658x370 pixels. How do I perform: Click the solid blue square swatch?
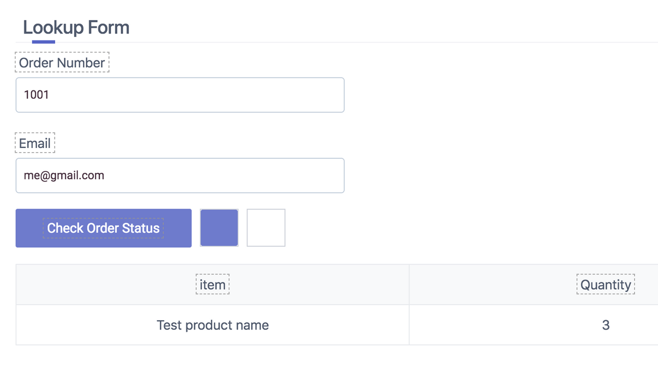(x=219, y=228)
